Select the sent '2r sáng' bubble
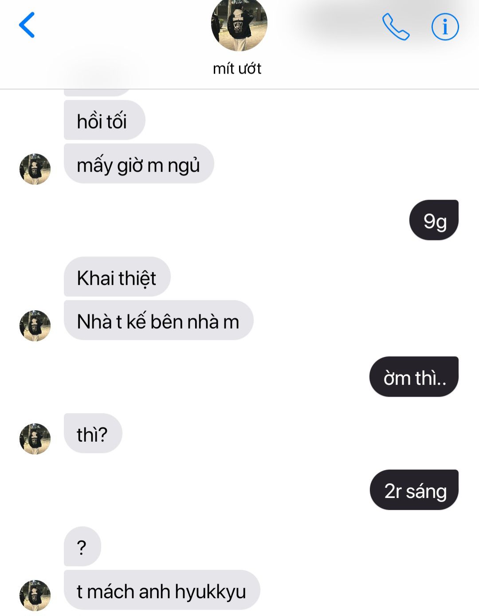 pos(414,490)
